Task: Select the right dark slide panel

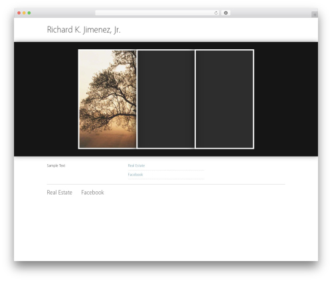Action: tap(224, 99)
